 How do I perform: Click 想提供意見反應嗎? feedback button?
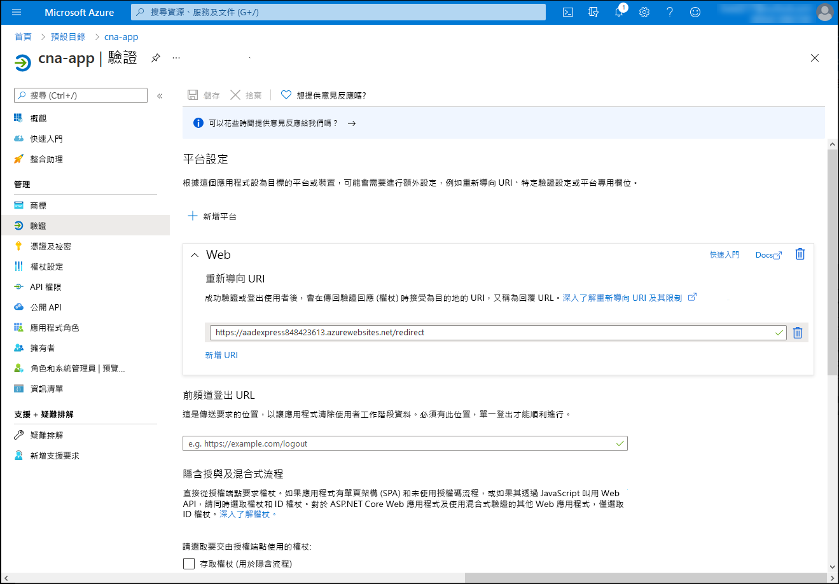coord(323,95)
